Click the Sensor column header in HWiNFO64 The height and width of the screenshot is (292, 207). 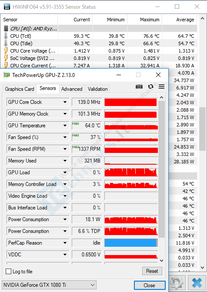[29, 20]
